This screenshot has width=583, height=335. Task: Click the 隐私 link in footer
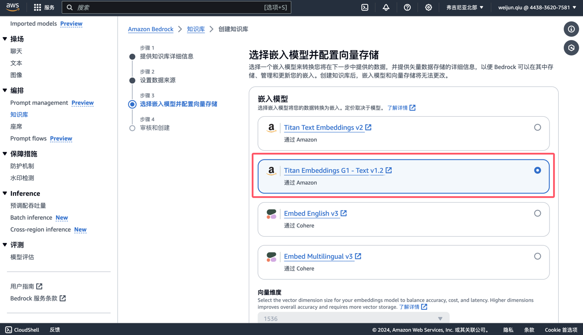pos(508,329)
